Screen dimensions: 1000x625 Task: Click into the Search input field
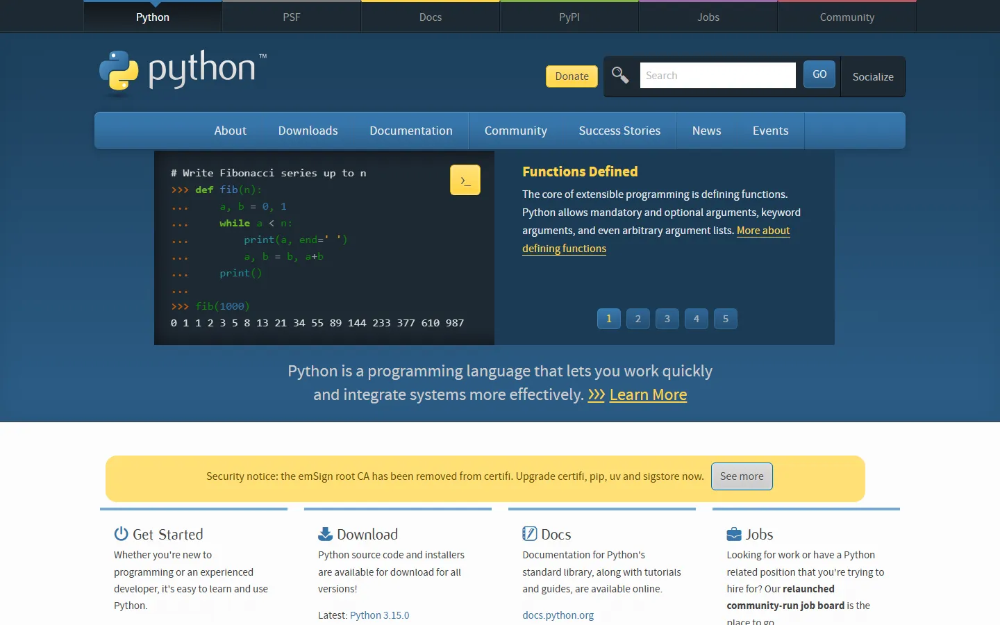[718, 75]
